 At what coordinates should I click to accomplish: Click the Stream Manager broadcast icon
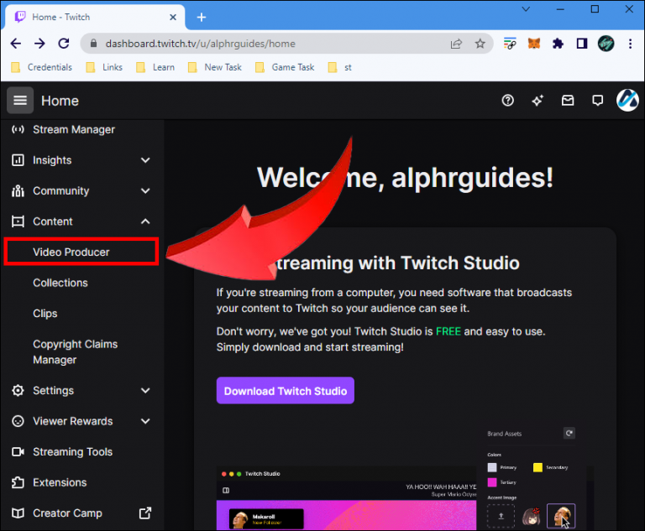(x=18, y=129)
